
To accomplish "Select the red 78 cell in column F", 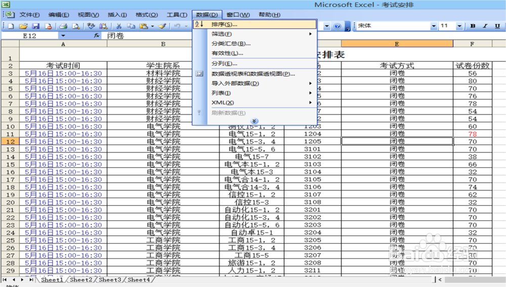I will click(x=473, y=134).
